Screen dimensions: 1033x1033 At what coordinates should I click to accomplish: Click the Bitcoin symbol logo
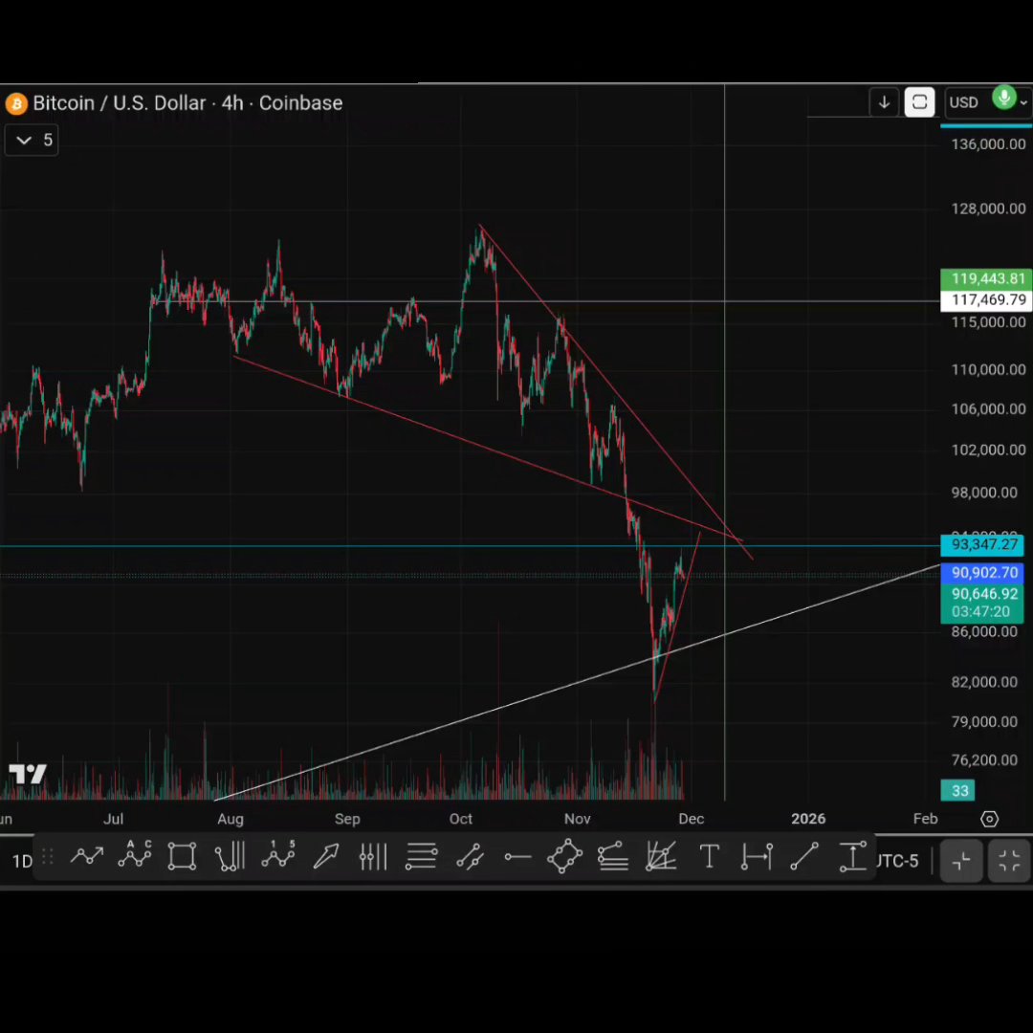point(16,103)
